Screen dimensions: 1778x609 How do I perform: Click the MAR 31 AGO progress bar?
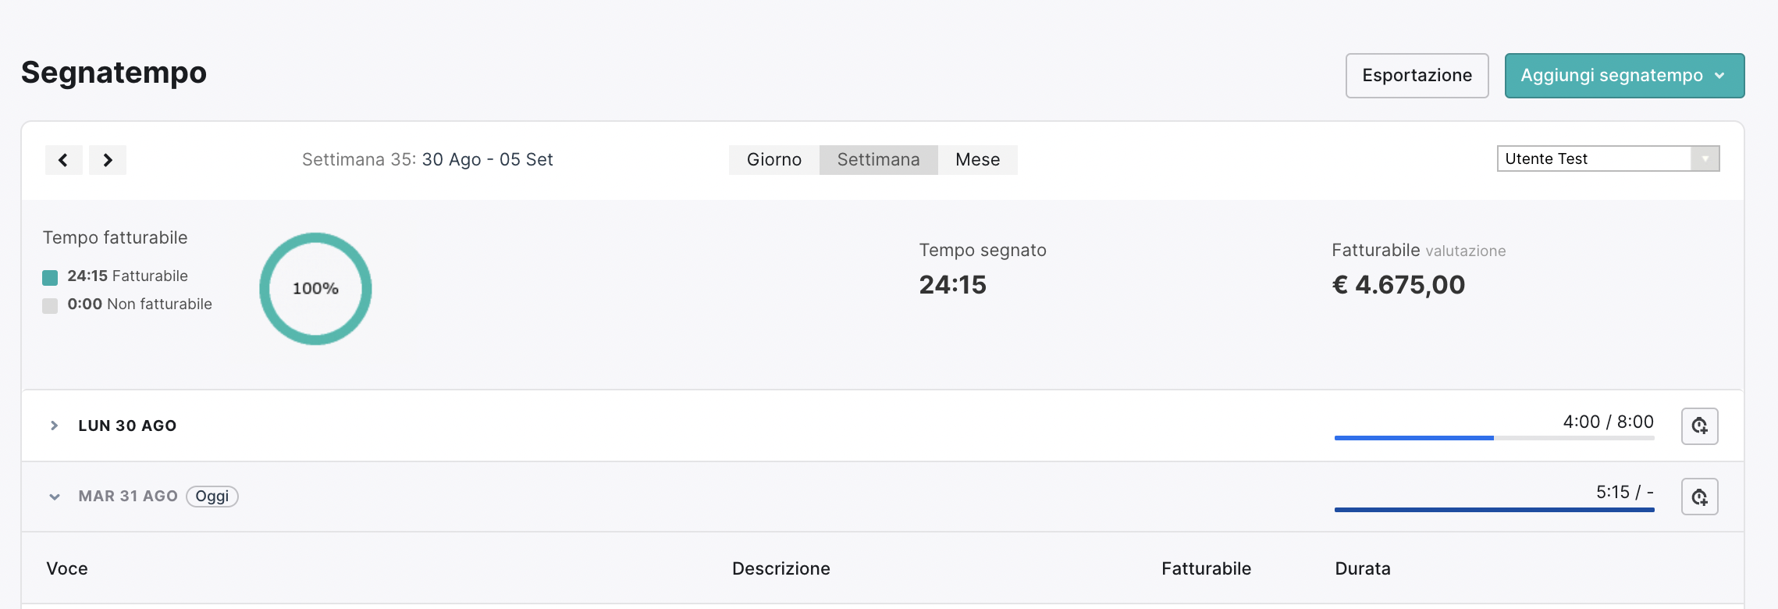point(1494,510)
